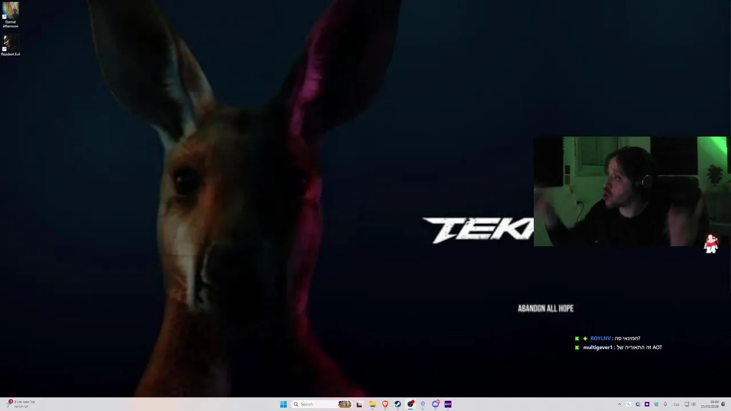Click the TEKKEN logo on the wallpaper
The height and width of the screenshot is (411, 731).
click(478, 230)
